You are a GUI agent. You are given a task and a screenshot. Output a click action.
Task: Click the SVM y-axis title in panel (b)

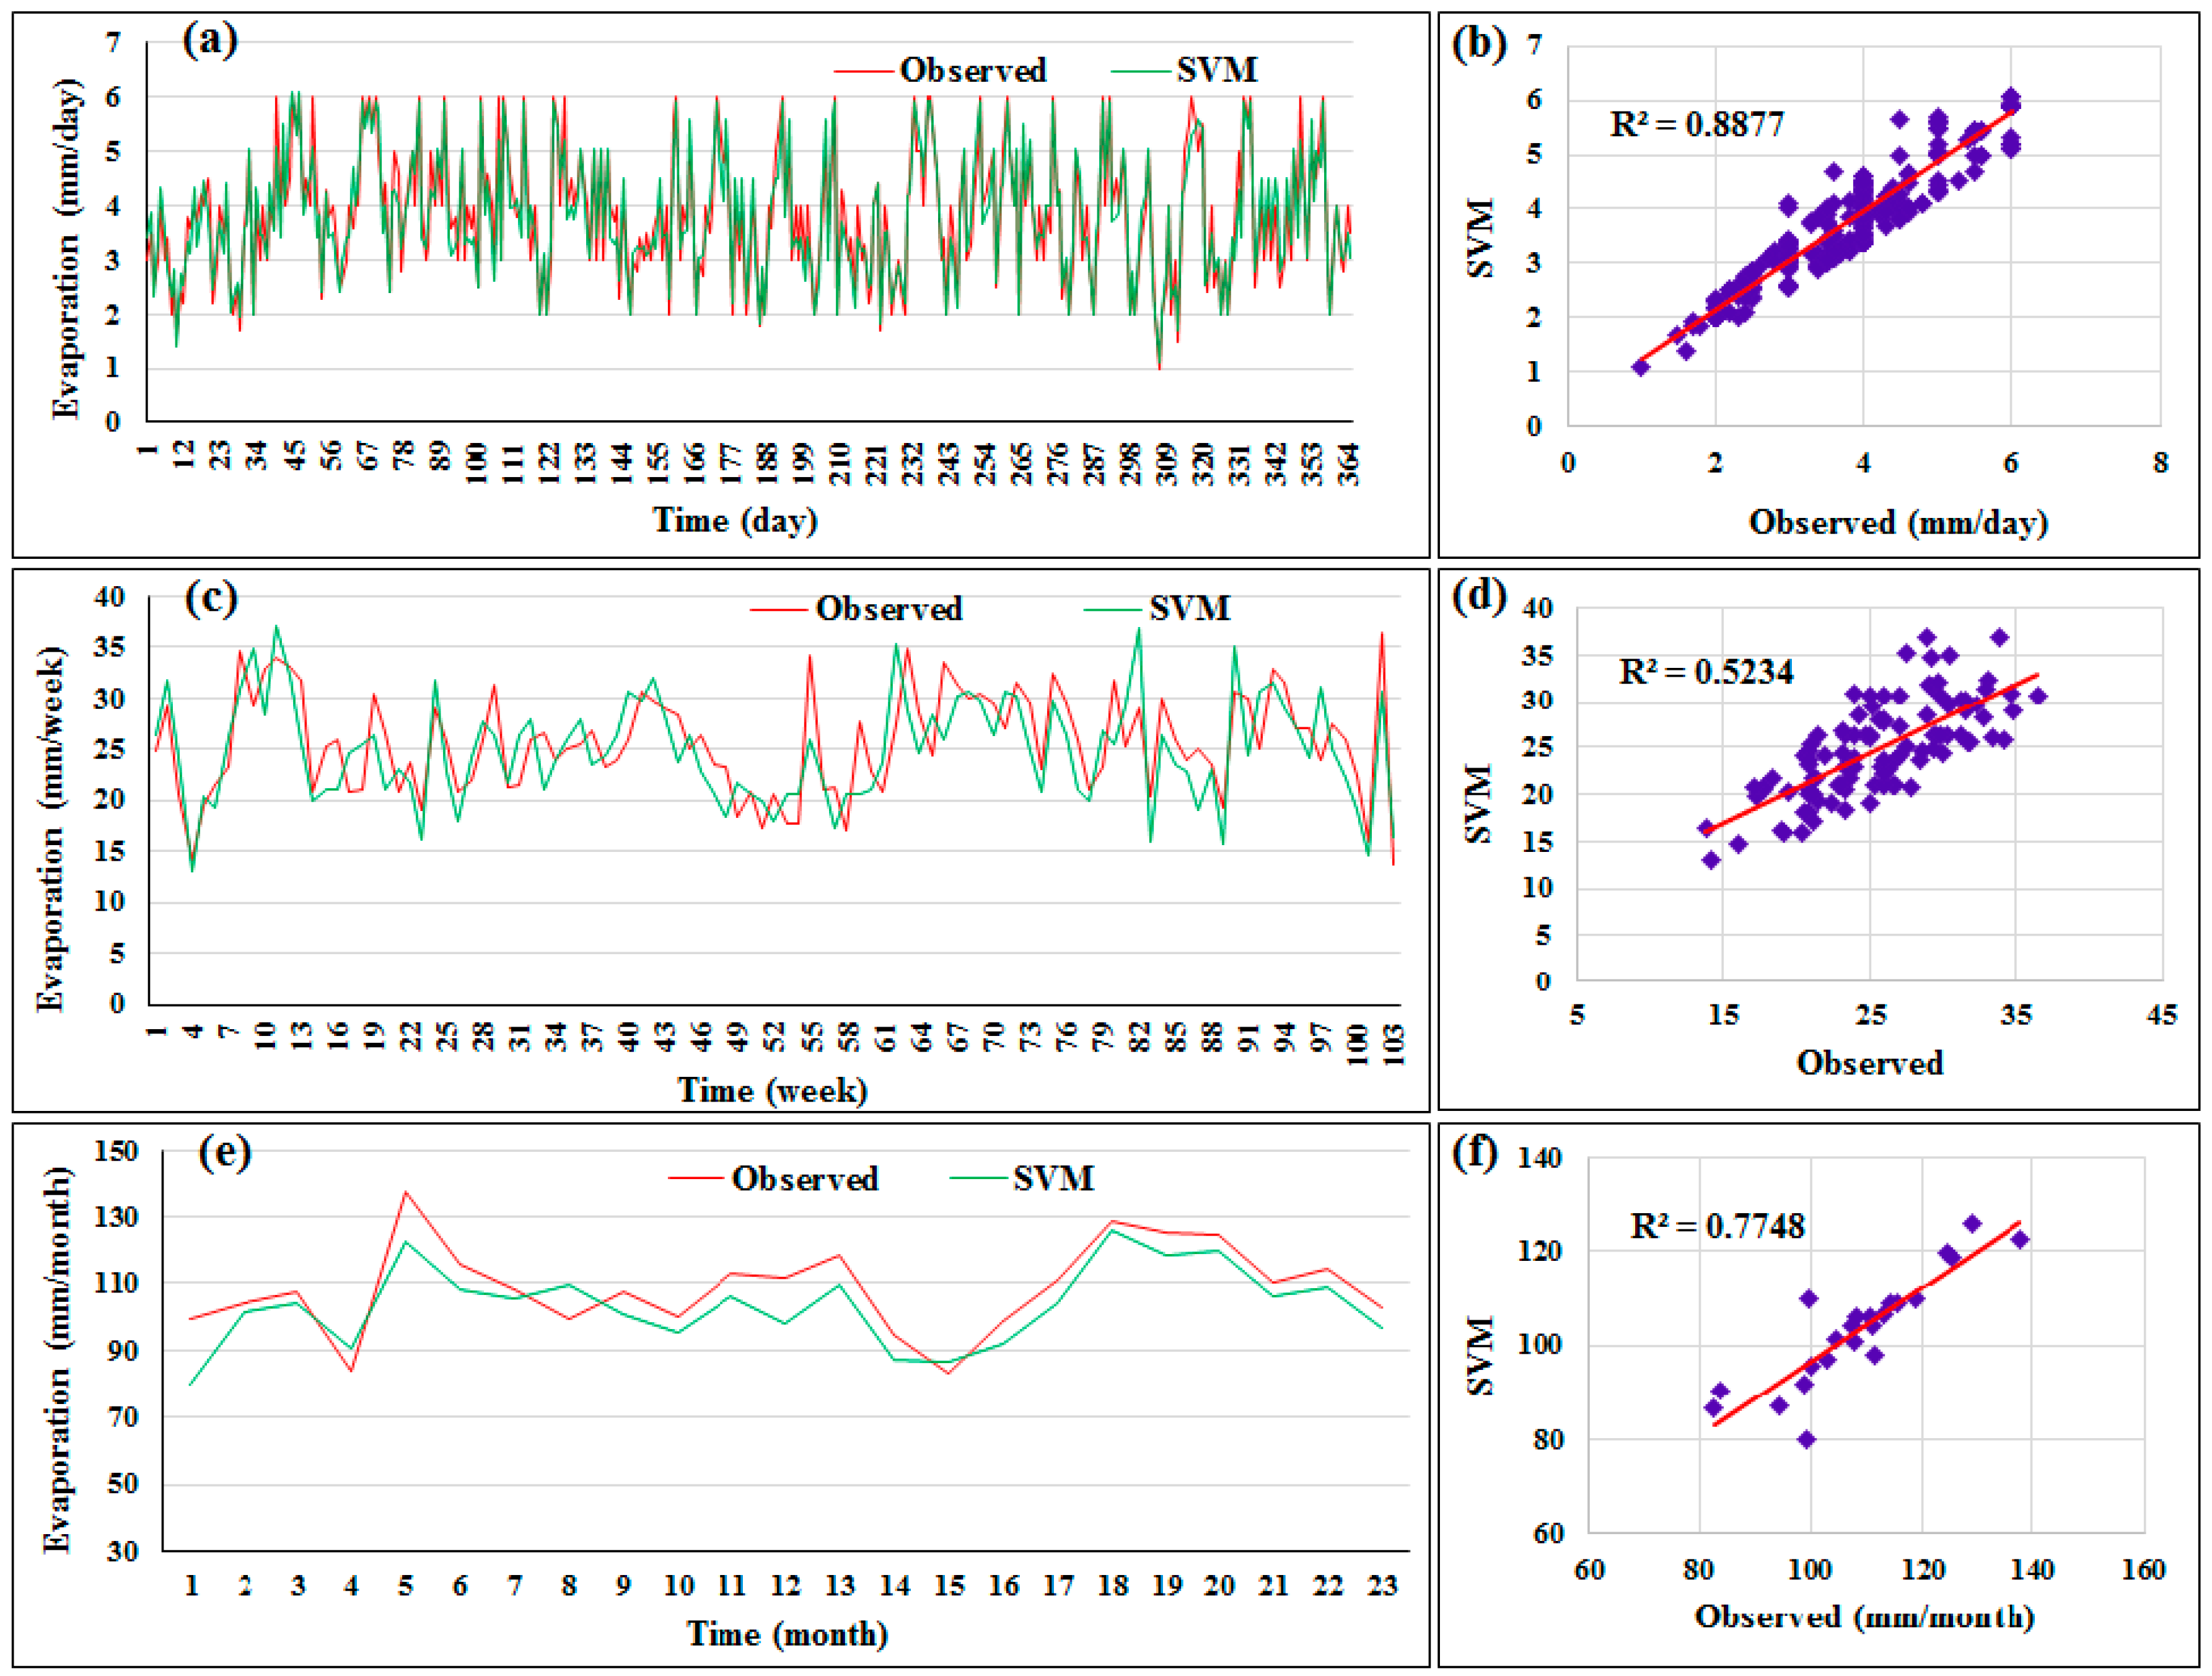click(x=1480, y=238)
